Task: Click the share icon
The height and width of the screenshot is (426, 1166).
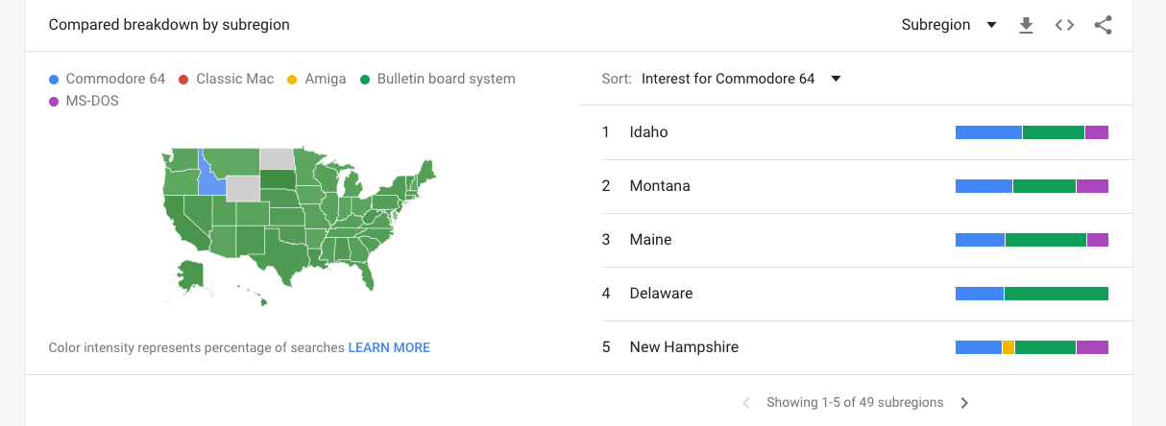Action: point(1103,26)
